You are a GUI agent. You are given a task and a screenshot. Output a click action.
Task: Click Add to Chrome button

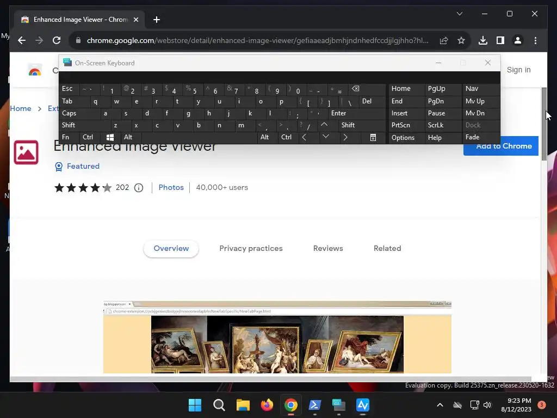(501, 146)
